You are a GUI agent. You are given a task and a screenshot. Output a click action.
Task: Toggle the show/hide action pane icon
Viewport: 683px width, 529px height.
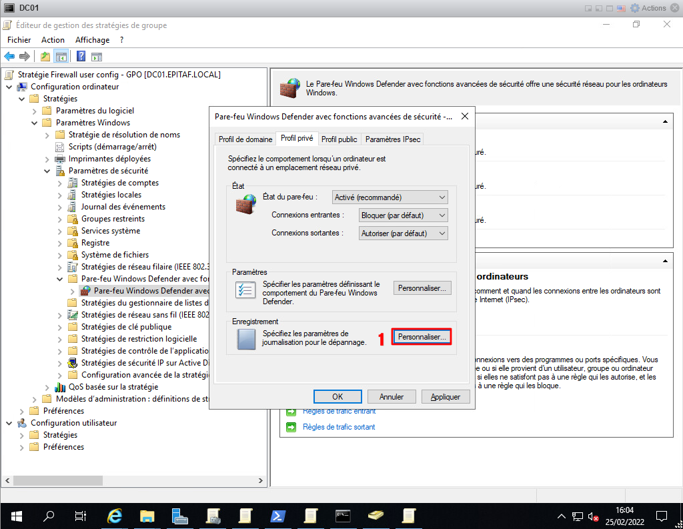click(x=97, y=56)
